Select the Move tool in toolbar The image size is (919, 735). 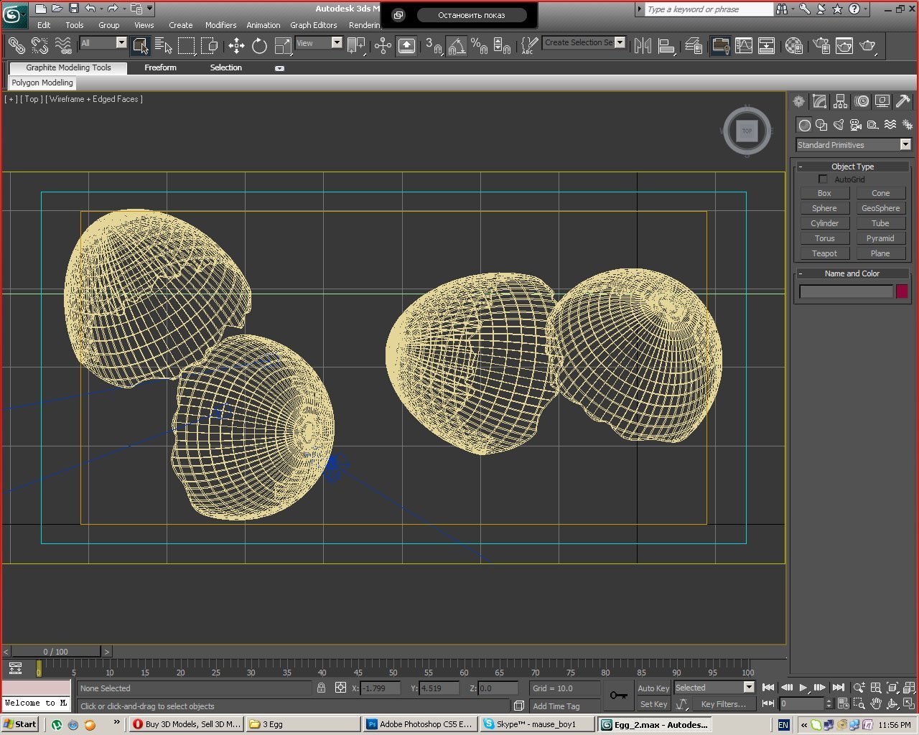pyautogui.click(x=236, y=46)
